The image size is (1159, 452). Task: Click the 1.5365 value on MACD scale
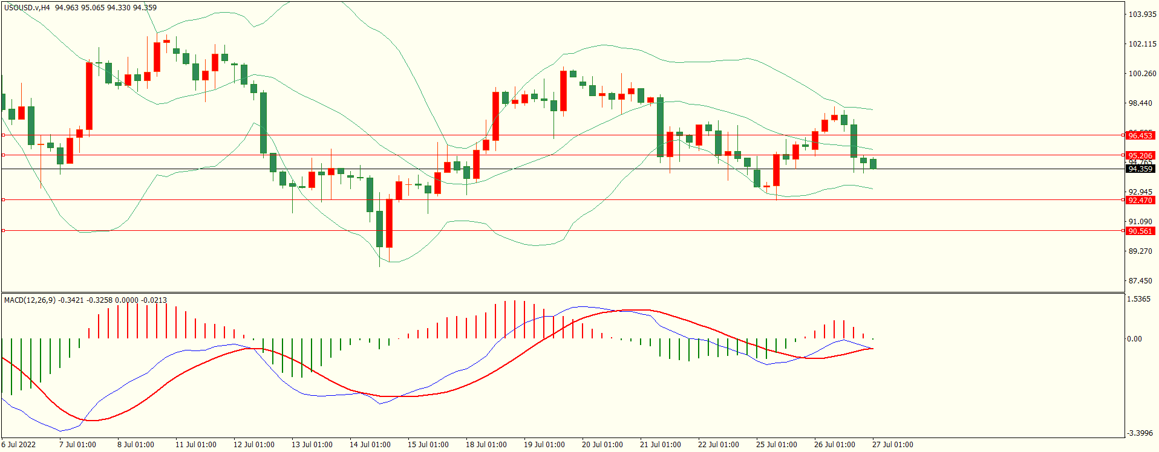click(x=1140, y=300)
